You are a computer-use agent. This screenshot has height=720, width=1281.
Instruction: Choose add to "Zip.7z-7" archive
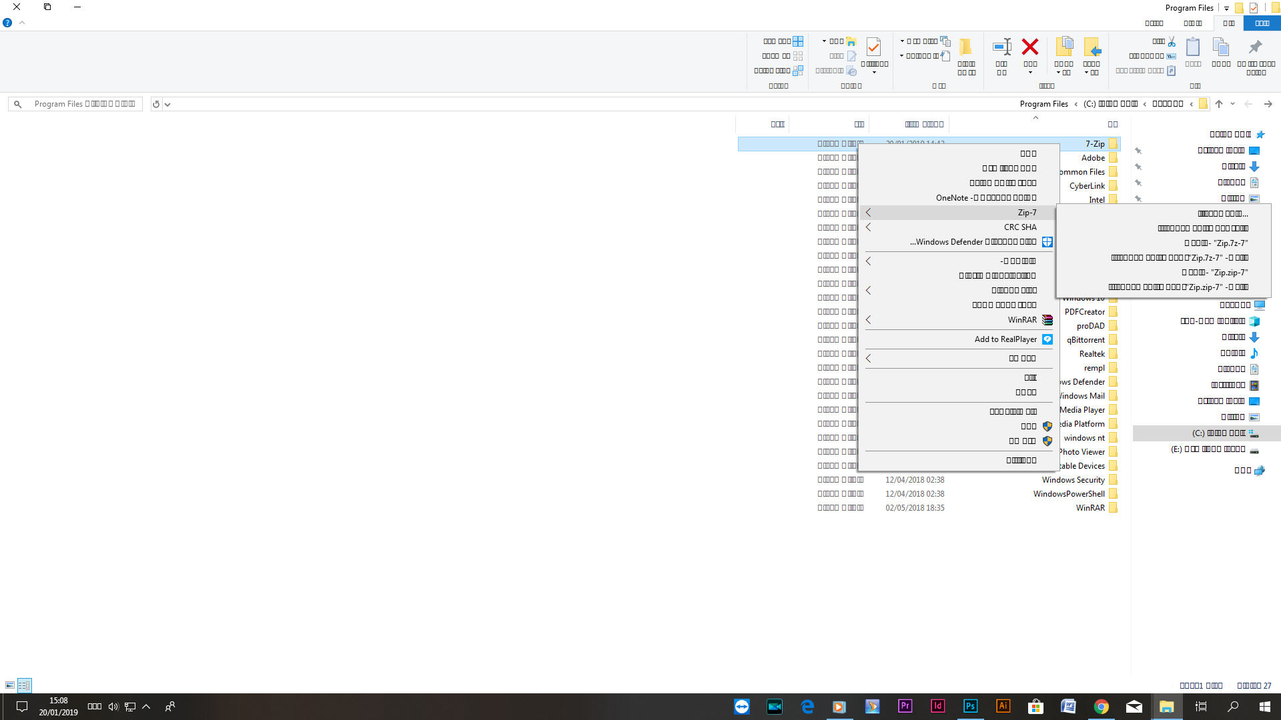1164,243
